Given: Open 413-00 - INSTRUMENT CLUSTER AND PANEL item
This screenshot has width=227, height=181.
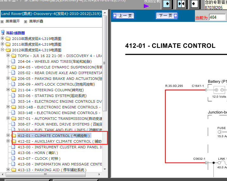Looking at the screenshot, I should click(x=60, y=147).
